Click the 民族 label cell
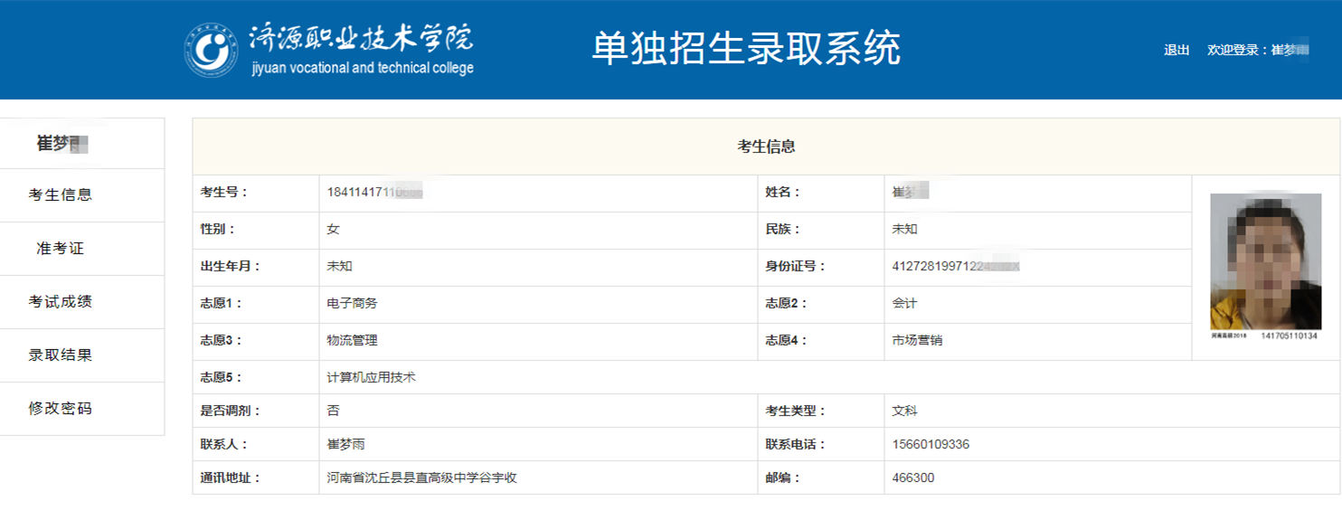 (x=821, y=230)
